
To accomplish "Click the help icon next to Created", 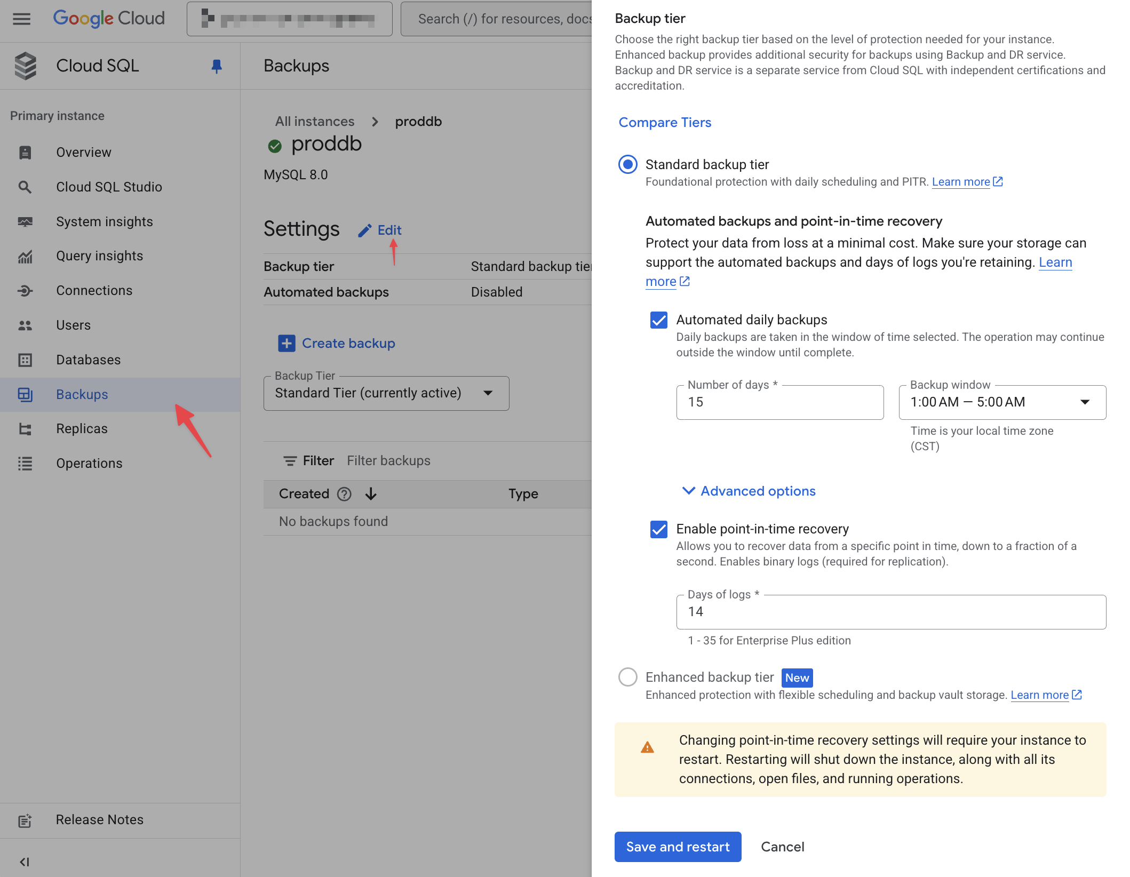I will (x=344, y=494).
